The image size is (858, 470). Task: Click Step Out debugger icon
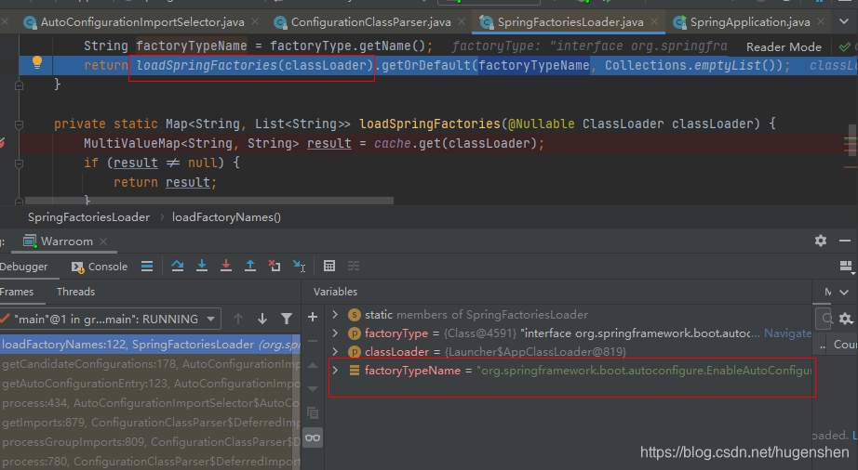coord(250,266)
